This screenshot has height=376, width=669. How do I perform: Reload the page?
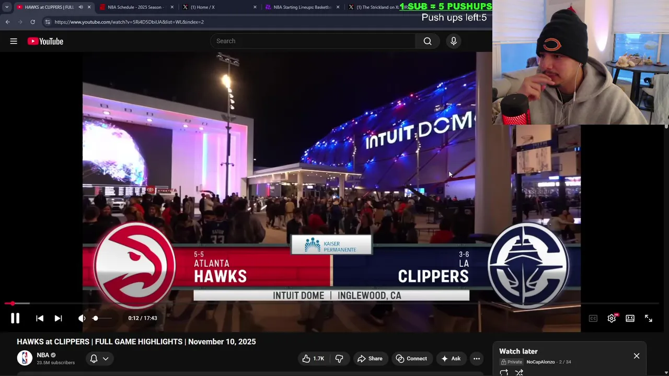(x=32, y=22)
